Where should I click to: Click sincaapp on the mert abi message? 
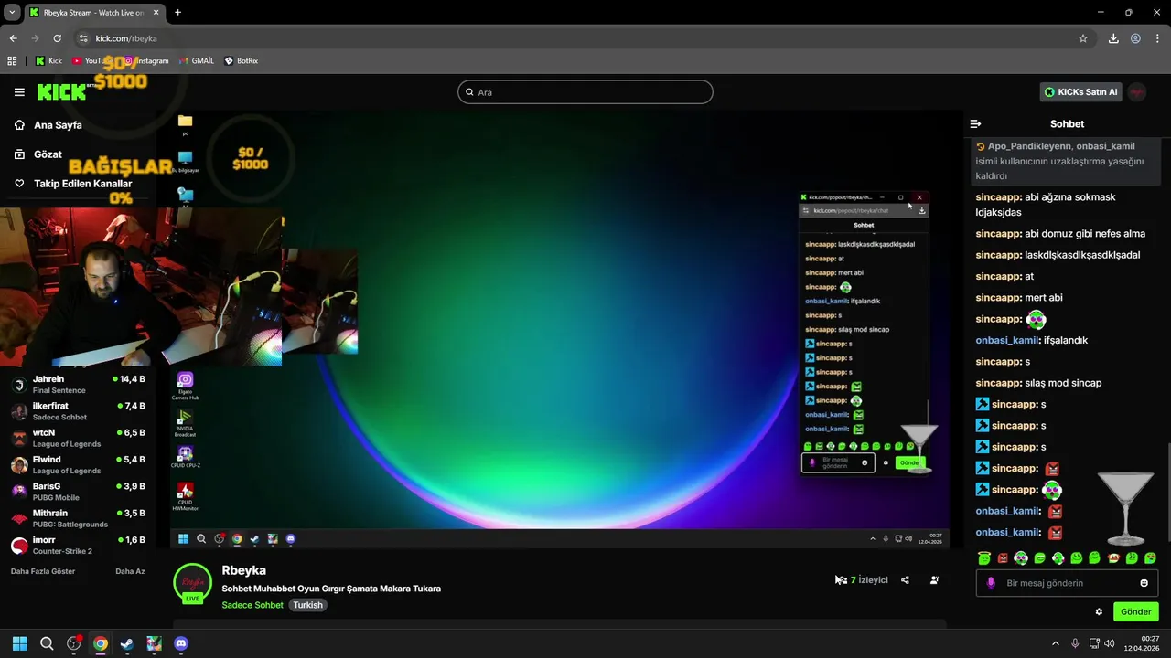point(998,297)
